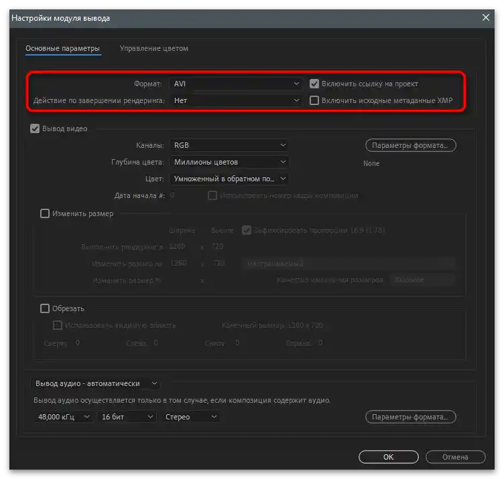This screenshot has height=479, width=504.
Task: Close the Настройки модуля вывода dialog
Action: point(486,17)
